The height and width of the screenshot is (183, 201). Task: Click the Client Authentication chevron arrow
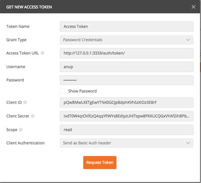coord(188,143)
